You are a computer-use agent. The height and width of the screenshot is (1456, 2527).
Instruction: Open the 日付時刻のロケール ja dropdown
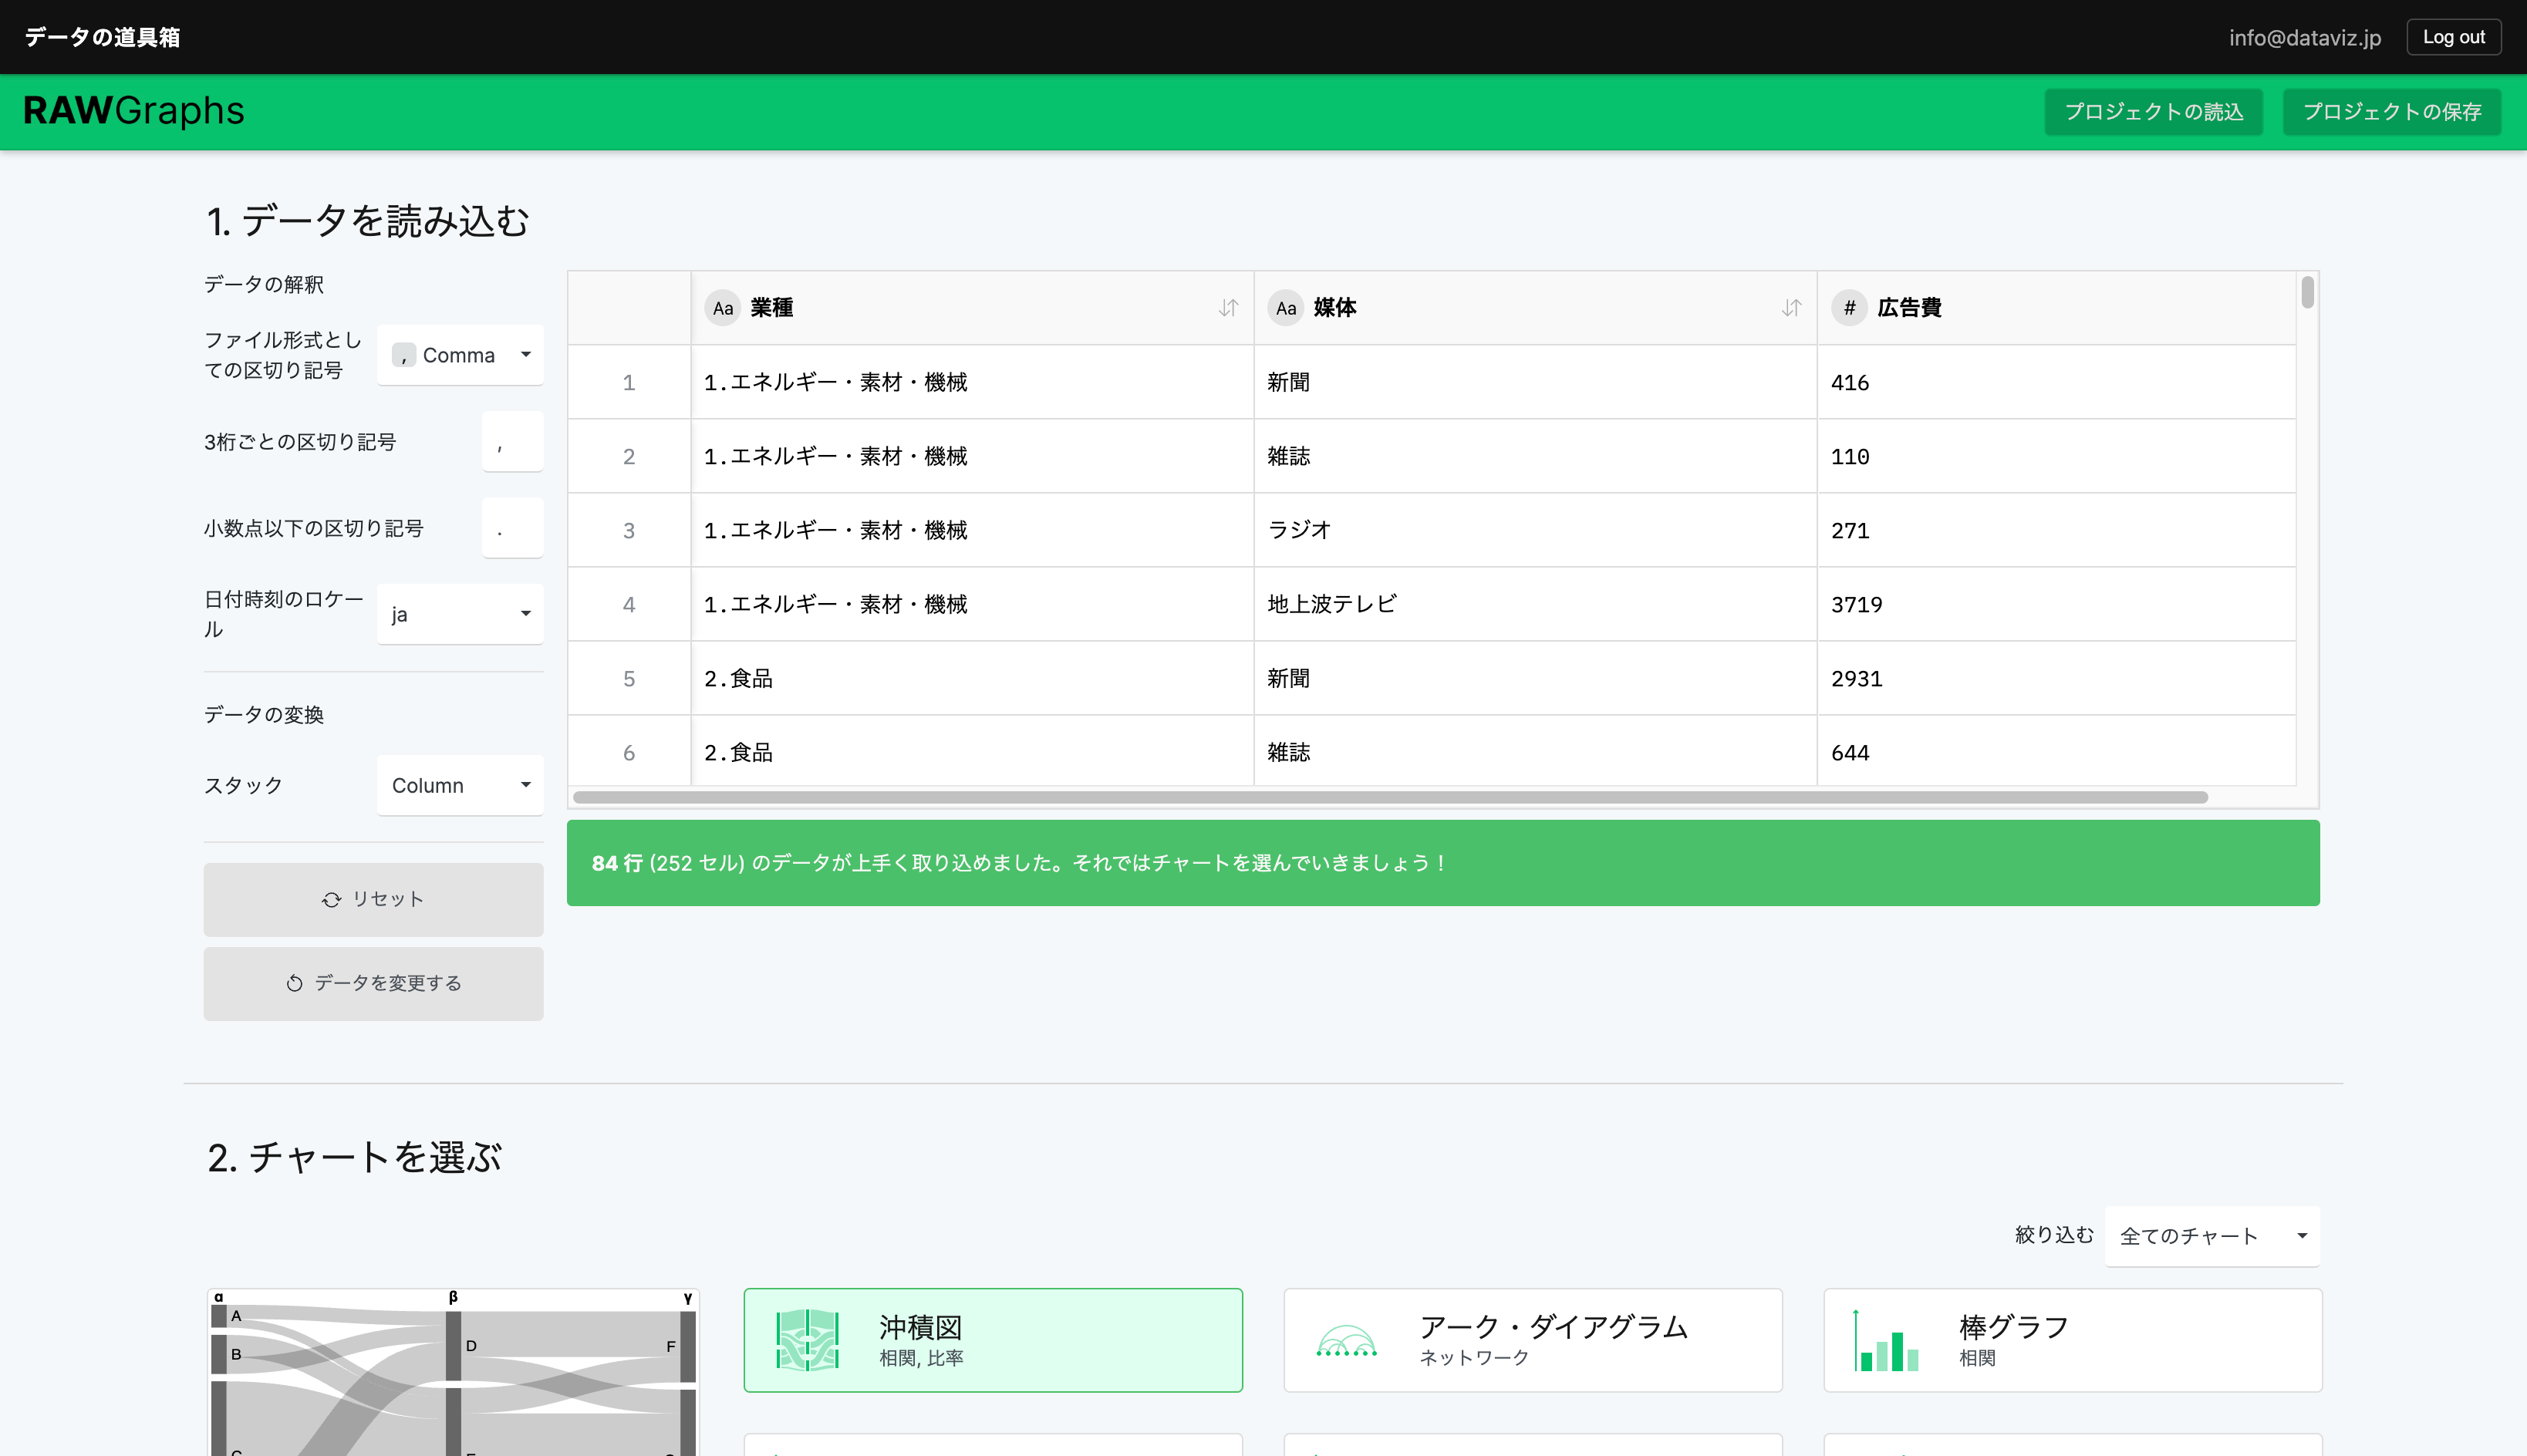point(460,613)
